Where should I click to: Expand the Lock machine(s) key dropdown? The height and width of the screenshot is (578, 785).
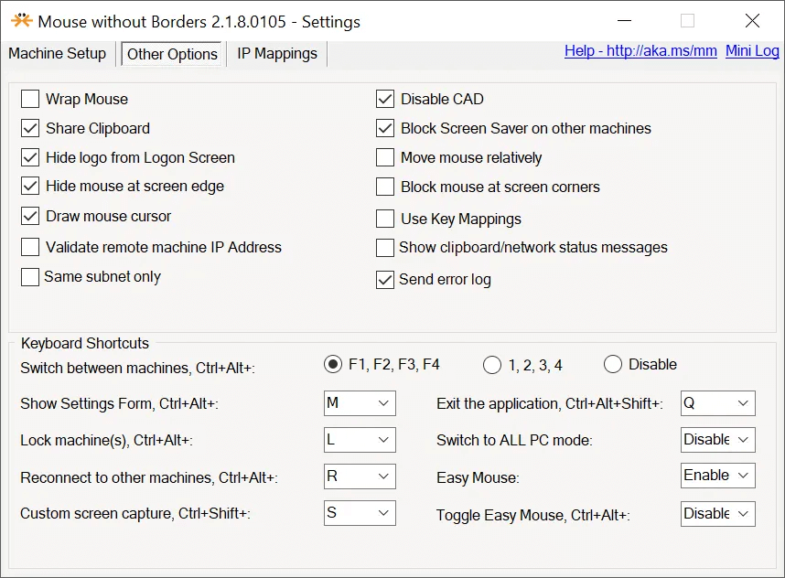pos(360,440)
